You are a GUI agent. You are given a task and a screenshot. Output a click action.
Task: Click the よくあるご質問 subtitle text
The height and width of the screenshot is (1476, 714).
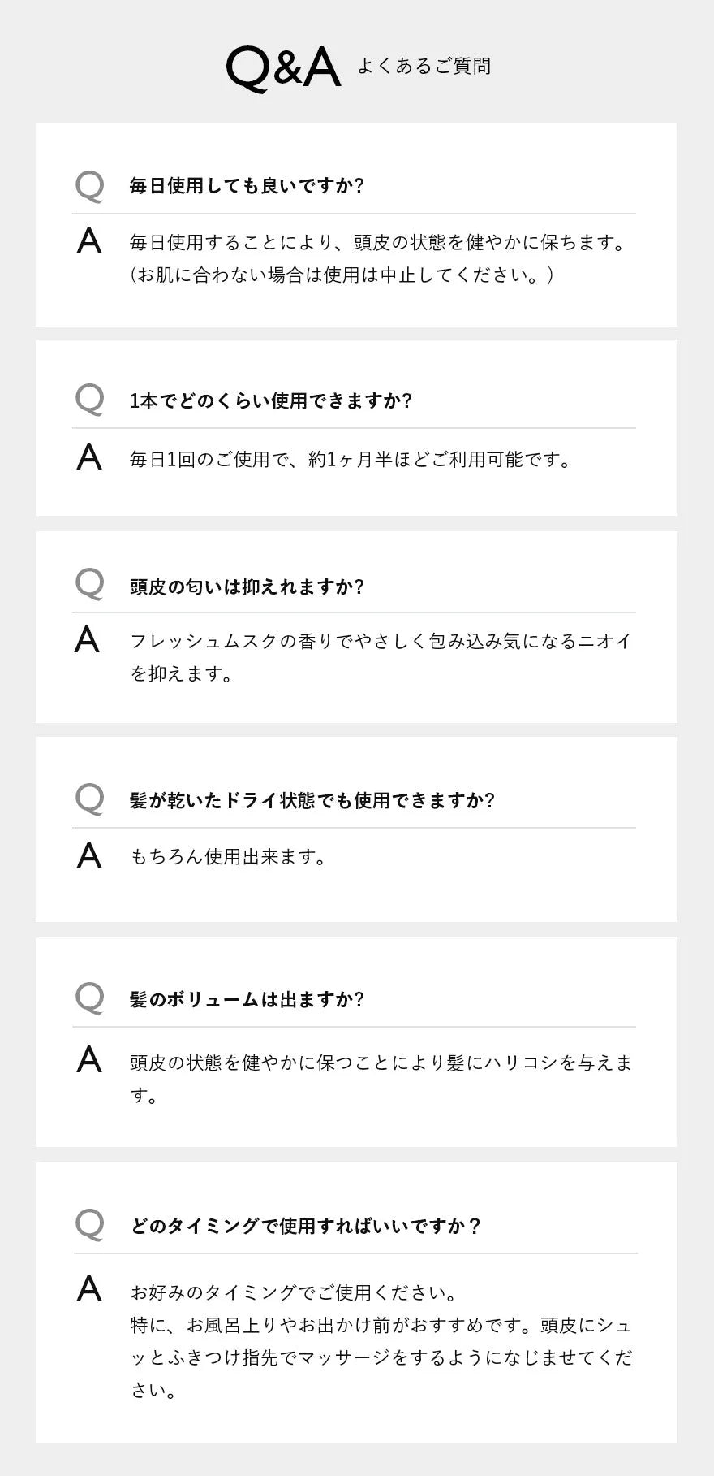[424, 67]
